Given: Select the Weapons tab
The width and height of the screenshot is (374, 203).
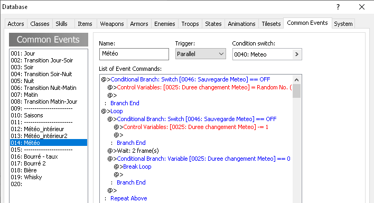Looking at the screenshot, I should click(112, 24).
